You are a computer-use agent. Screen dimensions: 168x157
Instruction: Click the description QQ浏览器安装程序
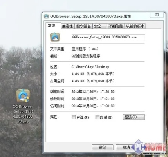[x=86, y=56]
